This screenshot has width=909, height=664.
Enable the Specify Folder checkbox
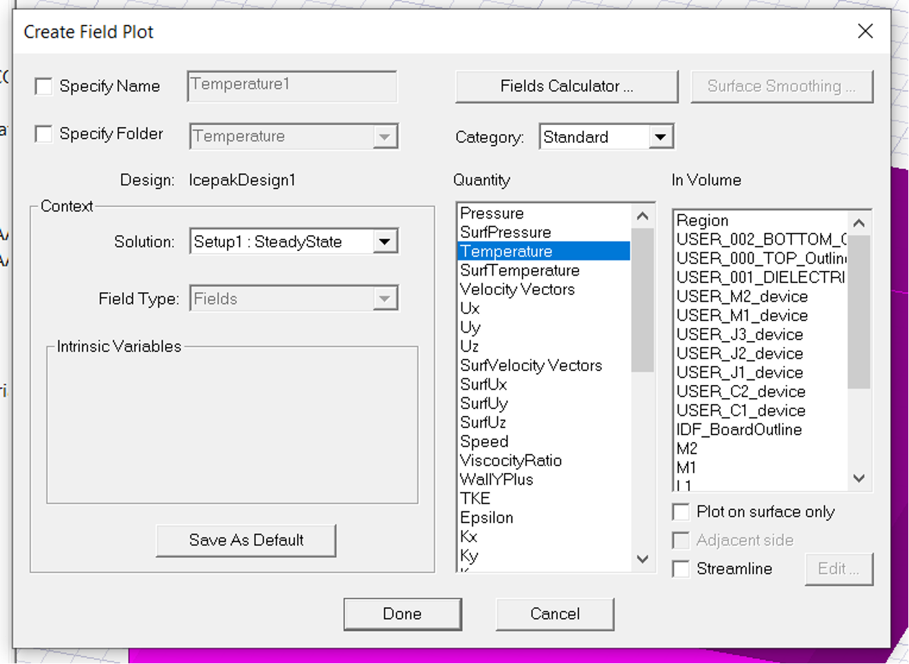pos(44,134)
